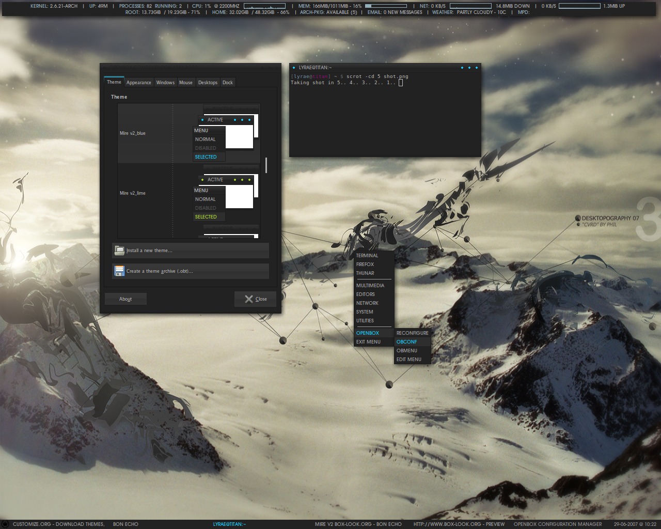Switch to the Theme tab
Image resolution: width=661 pixels, height=529 pixels.
coord(114,82)
